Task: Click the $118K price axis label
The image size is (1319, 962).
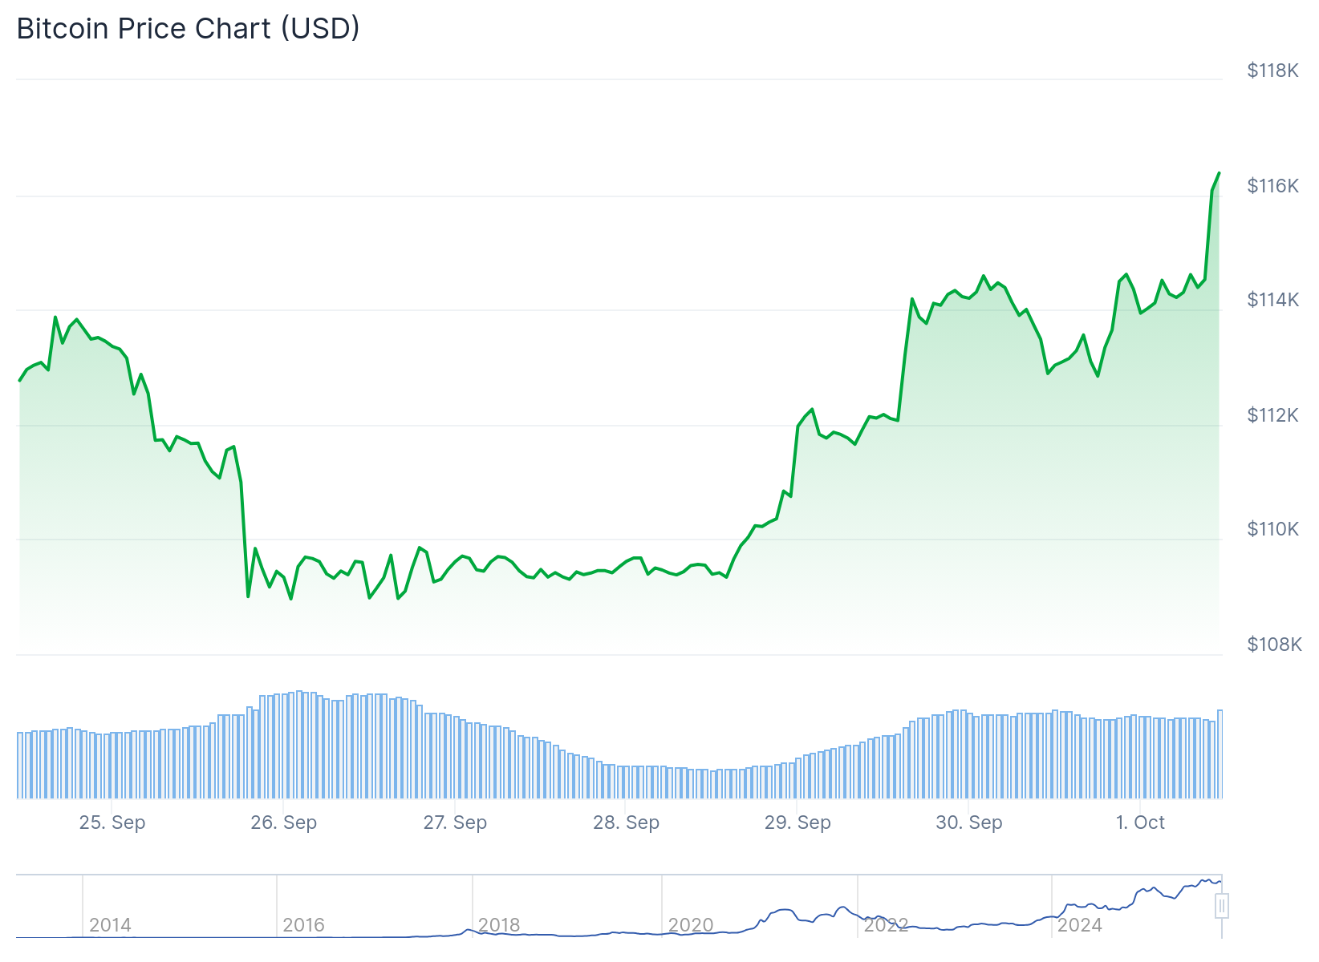Action: [x=1272, y=71]
